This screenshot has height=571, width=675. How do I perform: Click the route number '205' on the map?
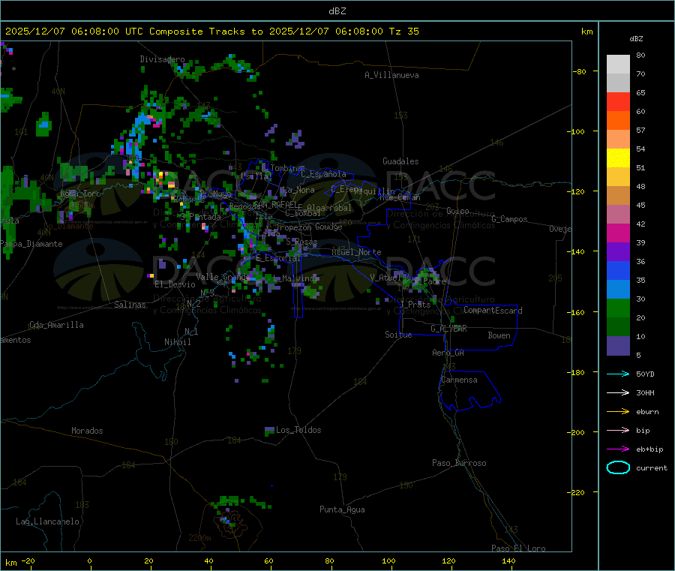(555, 278)
